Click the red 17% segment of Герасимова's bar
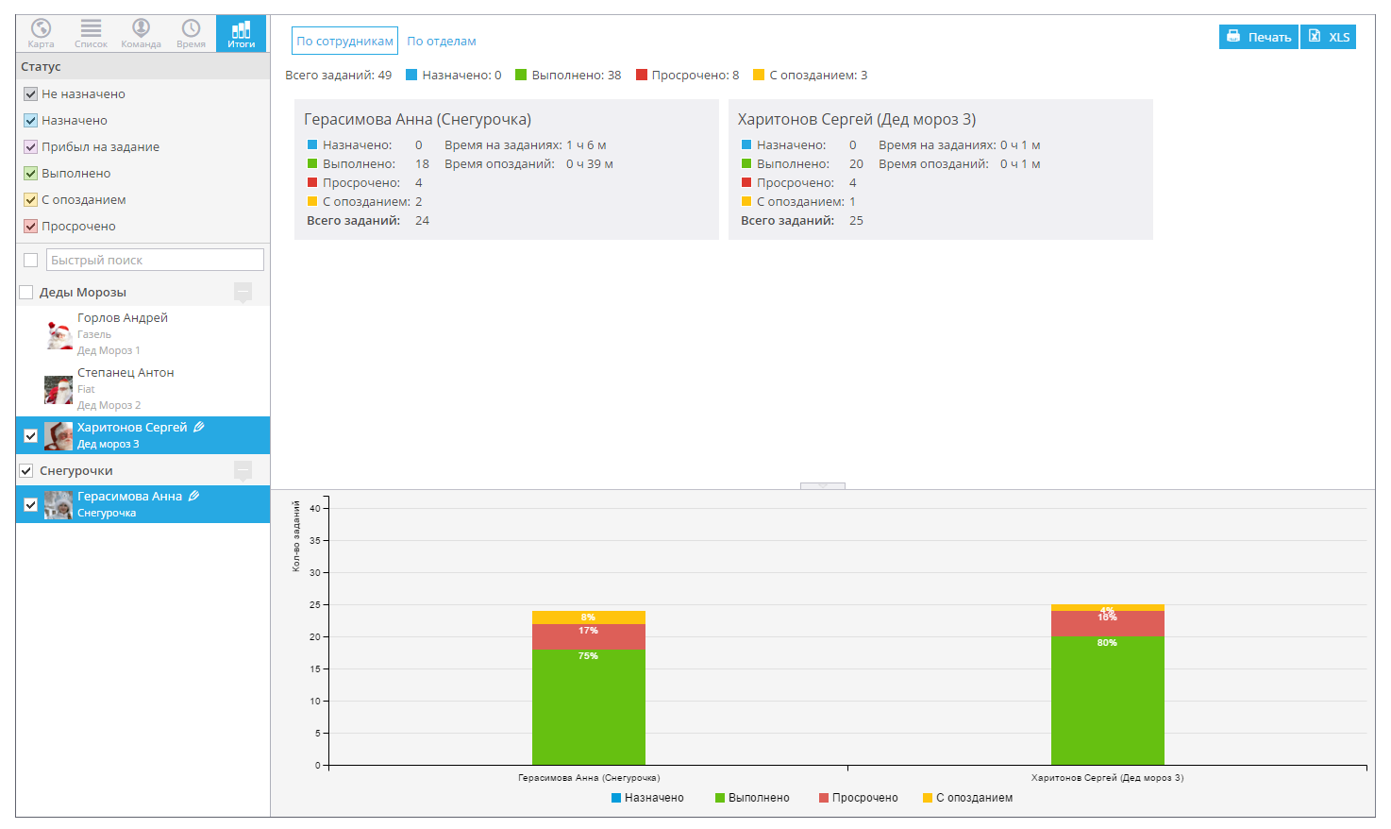The image size is (1391, 829). click(x=589, y=636)
